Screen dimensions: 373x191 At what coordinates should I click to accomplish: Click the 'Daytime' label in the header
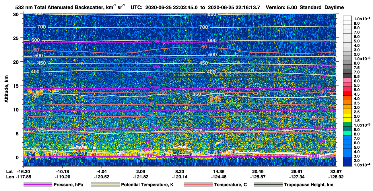pyautogui.click(x=333, y=8)
